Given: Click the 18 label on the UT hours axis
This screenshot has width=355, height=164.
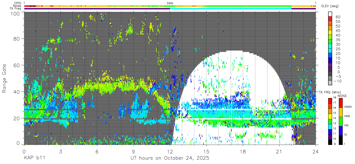Looking at the screenshot, I should (243, 151).
